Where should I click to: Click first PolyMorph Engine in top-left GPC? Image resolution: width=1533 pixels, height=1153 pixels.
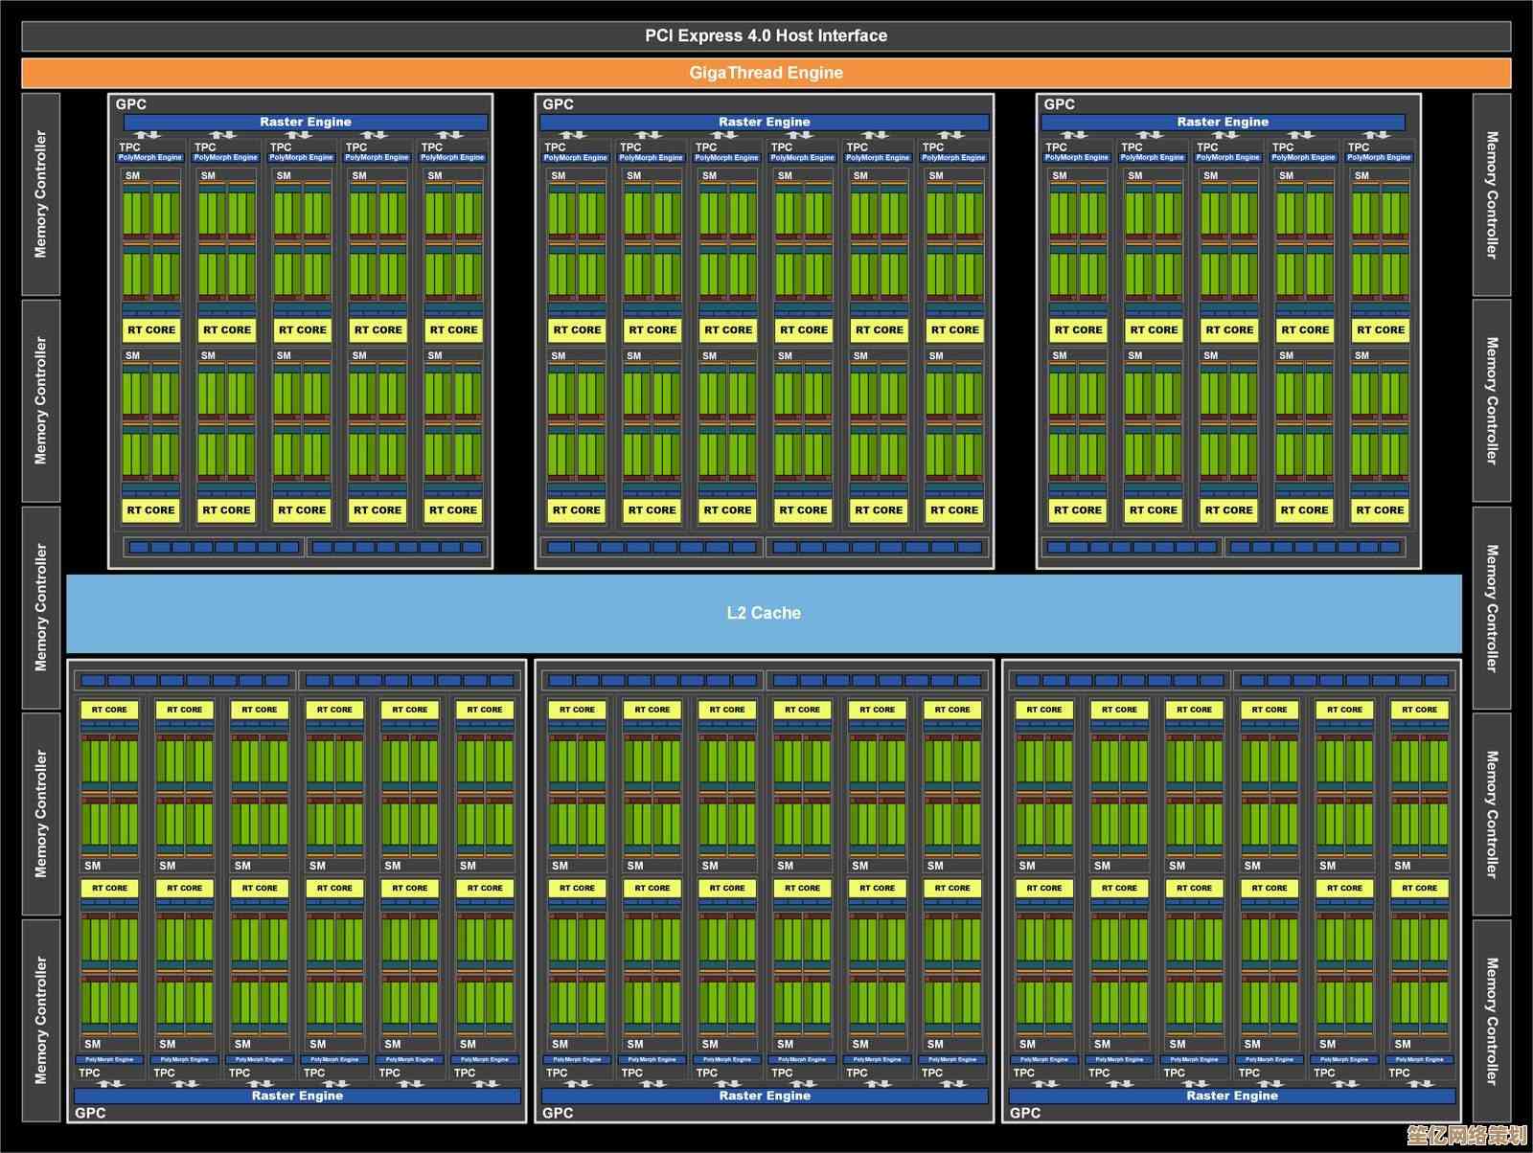[149, 157]
